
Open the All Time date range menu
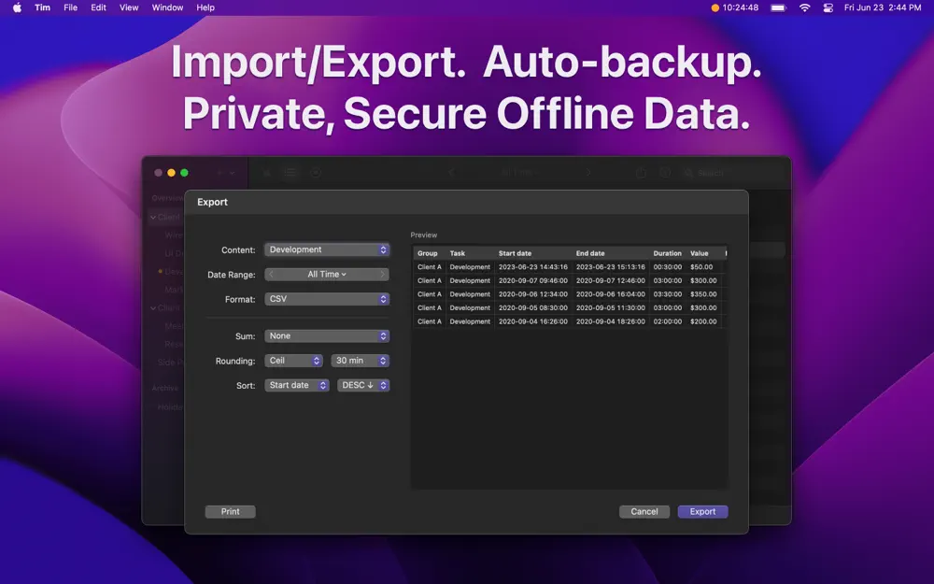326,274
